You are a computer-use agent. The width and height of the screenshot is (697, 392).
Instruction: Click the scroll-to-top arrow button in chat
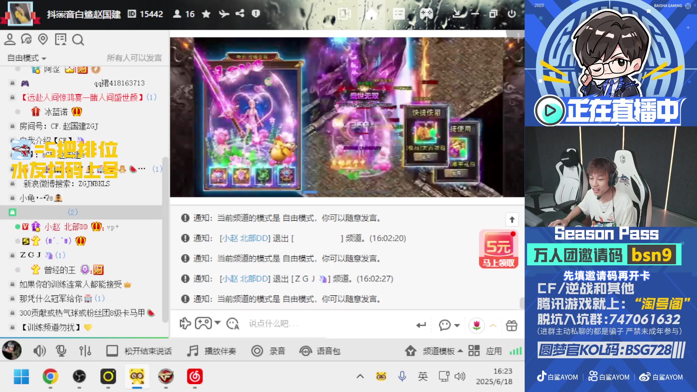512,219
